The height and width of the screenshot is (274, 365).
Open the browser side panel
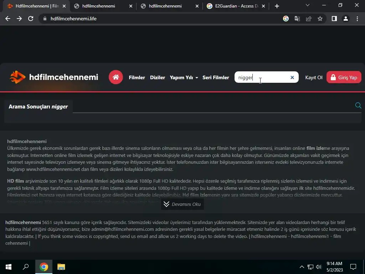click(x=334, y=19)
